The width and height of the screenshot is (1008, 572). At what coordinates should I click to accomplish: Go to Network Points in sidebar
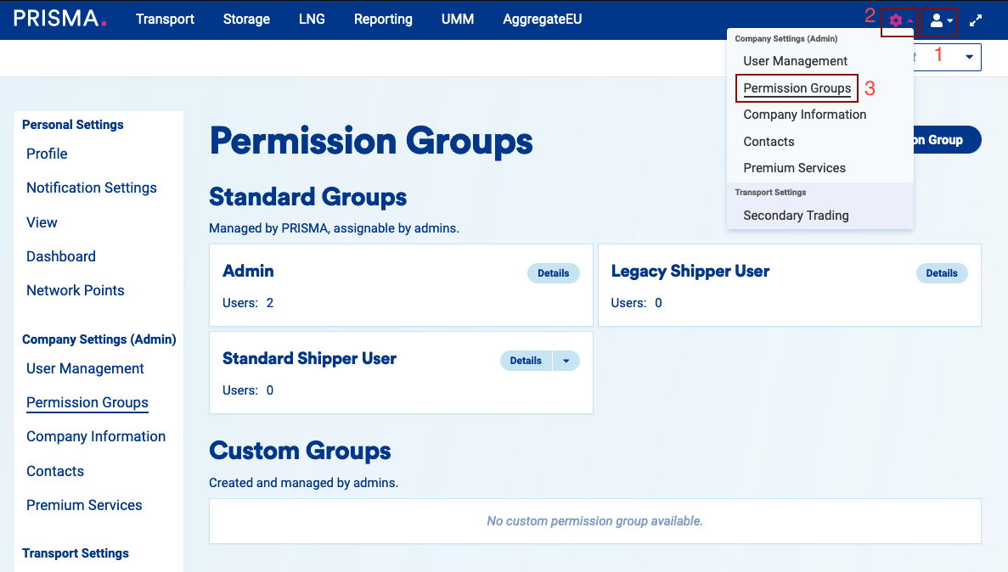pyautogui.click(x=76, y=290)
